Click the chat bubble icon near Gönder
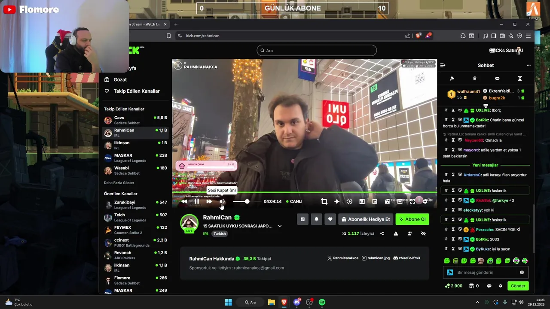The width and height of the screenshot is (550, 309). pos(489,286)
